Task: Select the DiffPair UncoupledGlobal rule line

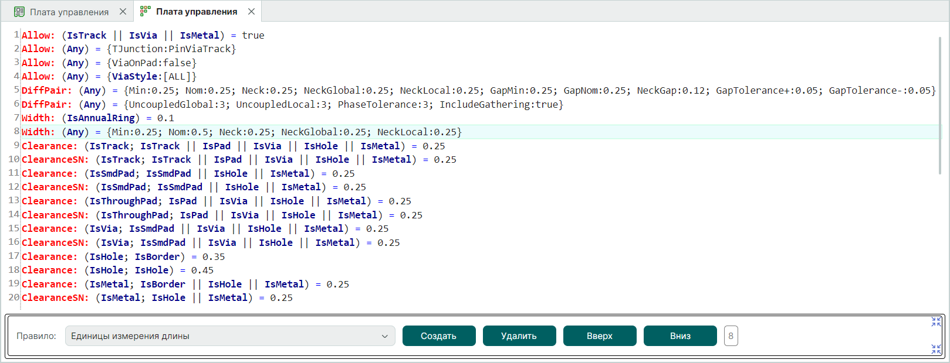Action: (292, 105)
